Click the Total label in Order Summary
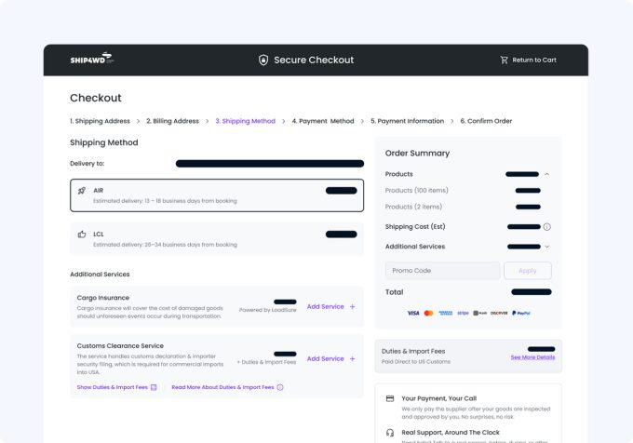 394,292
